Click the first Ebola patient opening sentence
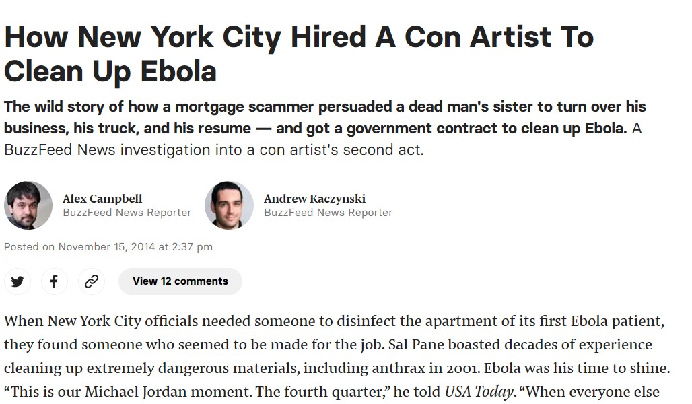Image resolution: width=692 pixels, height=404 pixels. (x=334, y=321)
